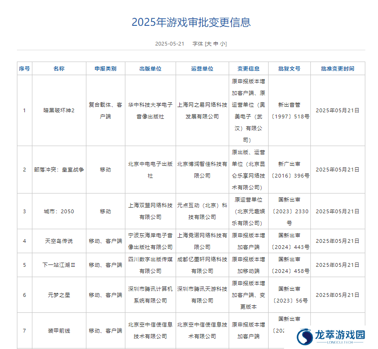Set font size to small (小)
Image resolution: width=378 pixels, height=349 pixels.
[x=223, y=44]
